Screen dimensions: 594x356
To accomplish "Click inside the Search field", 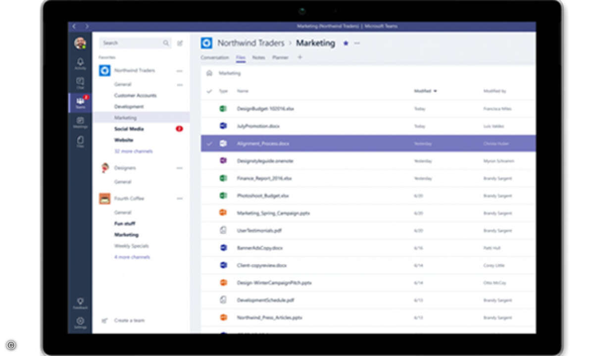I will click(x=135, y=43).
